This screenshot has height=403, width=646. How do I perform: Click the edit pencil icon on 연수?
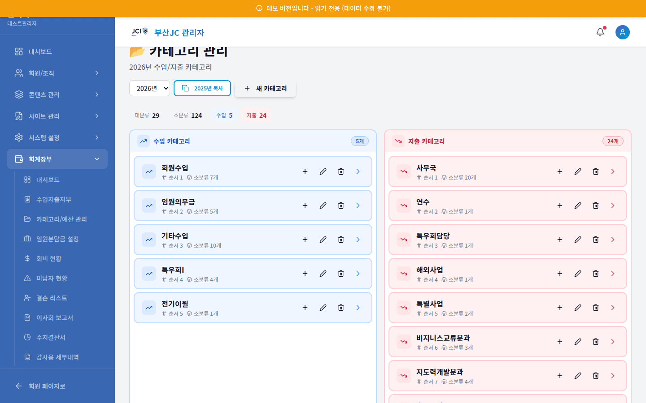click(x=578, y=206)
